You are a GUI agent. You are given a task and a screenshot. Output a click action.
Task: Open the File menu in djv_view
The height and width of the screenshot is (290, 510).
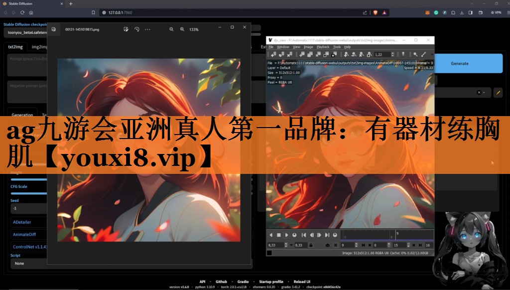(x=271, y=47)
